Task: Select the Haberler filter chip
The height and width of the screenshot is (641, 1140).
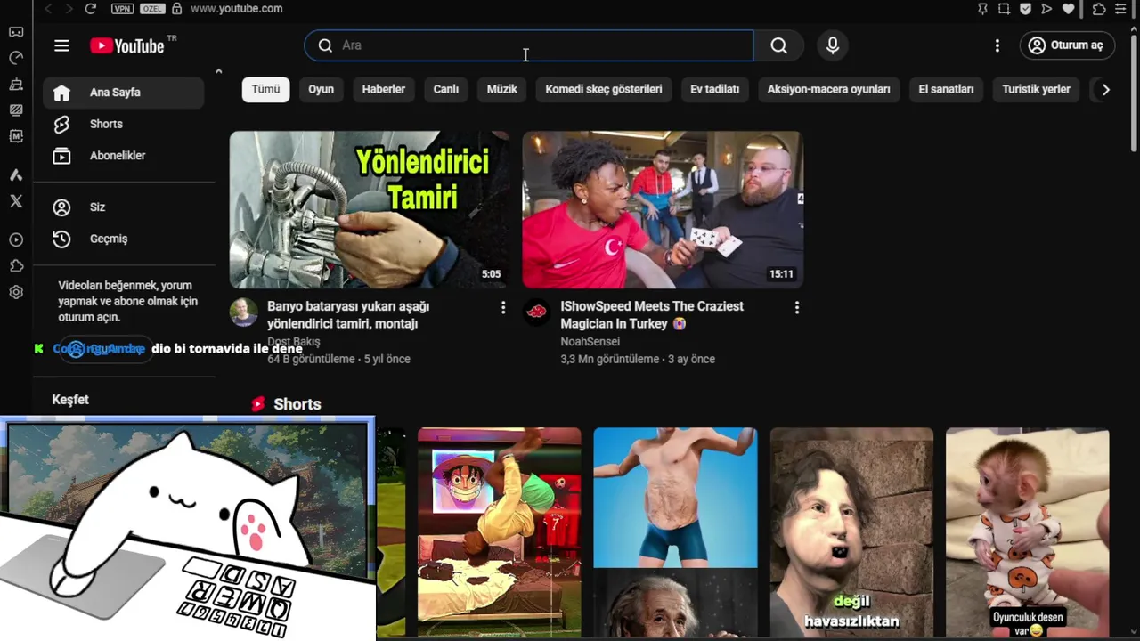Action: click(x=384, y=90)
